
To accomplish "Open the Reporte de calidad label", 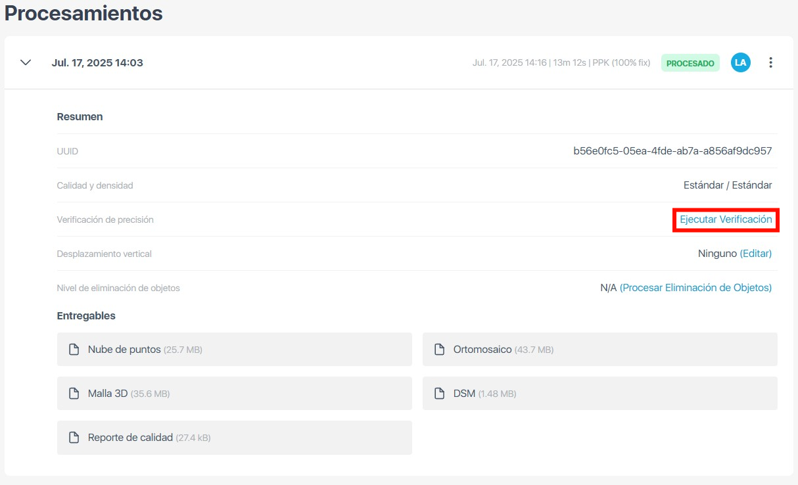I will 130,438.
